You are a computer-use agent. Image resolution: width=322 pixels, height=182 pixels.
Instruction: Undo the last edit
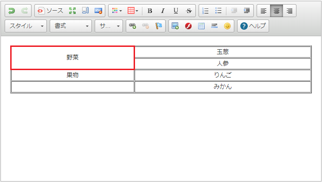click(x=12, y=11)
